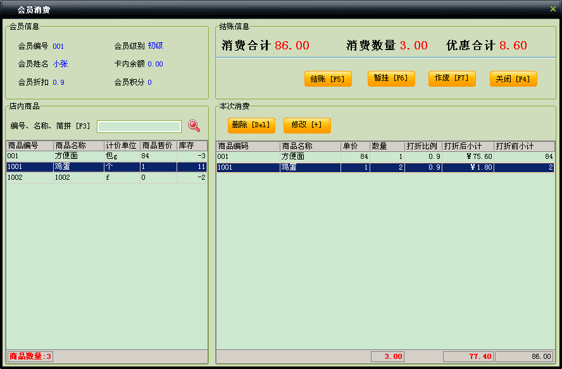Close the 会员消费 window
This screenshot has height=369, width=562.
click(x=553, y=9)
